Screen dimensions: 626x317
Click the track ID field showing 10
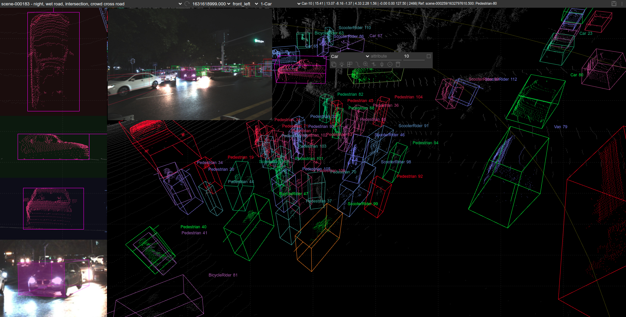point(413,56)
